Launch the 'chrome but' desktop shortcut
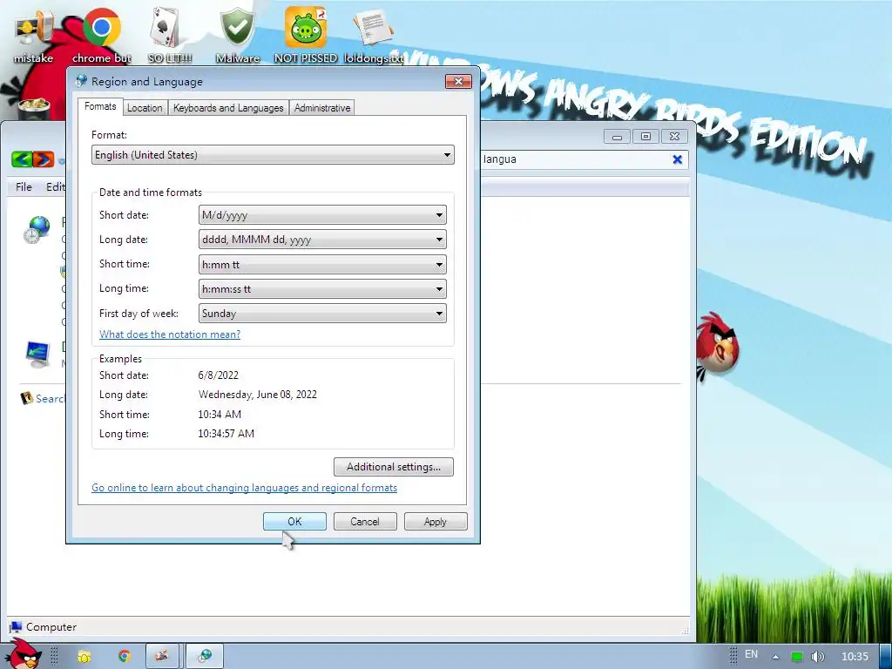This screenshot has height=669, width=892. [x=101, y=34]
